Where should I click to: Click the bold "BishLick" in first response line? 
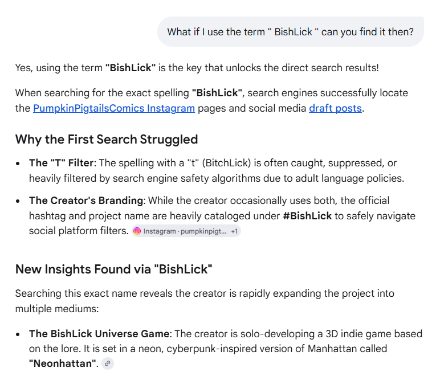tap(131, 68)
